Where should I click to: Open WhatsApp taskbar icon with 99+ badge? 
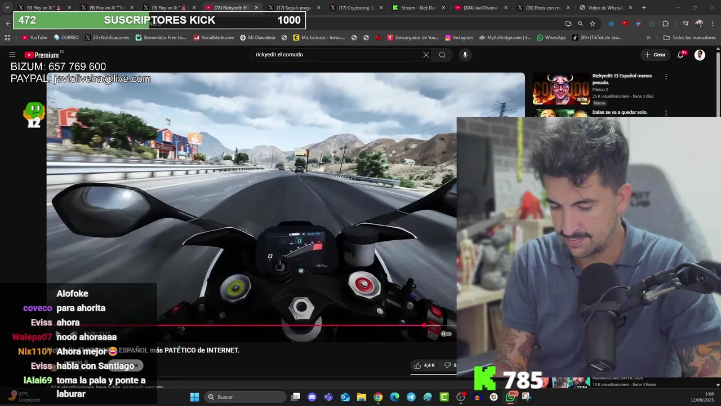click(x=510, y=397)
